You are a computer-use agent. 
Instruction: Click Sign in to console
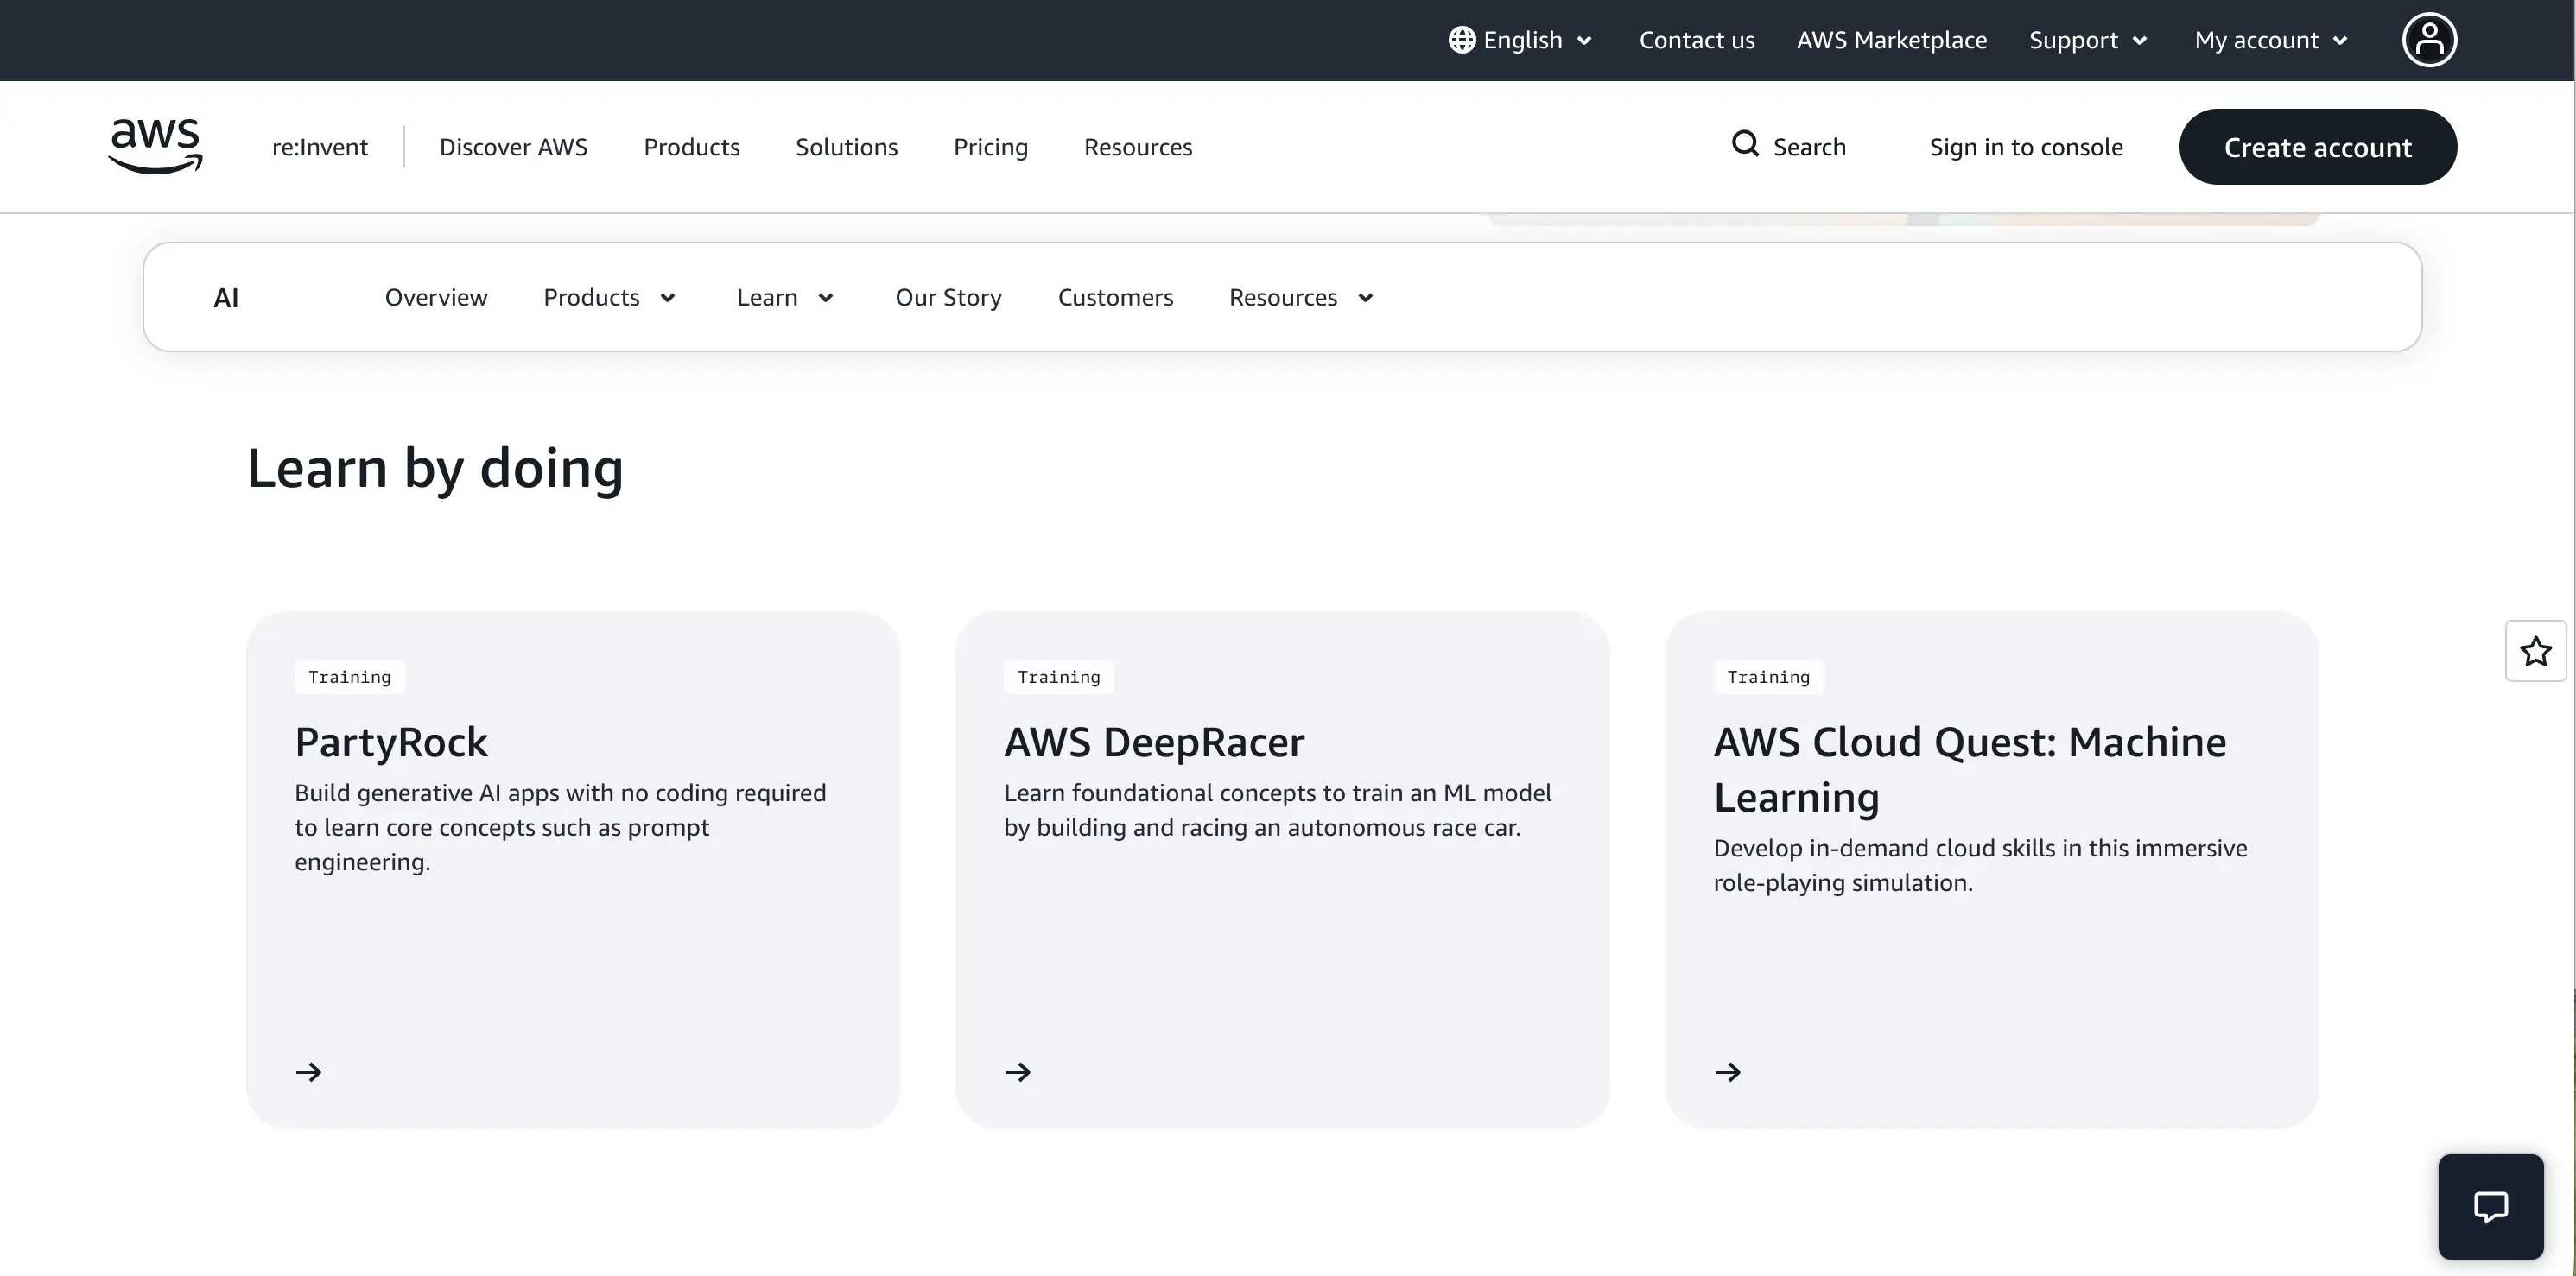tap(2026, 147)
